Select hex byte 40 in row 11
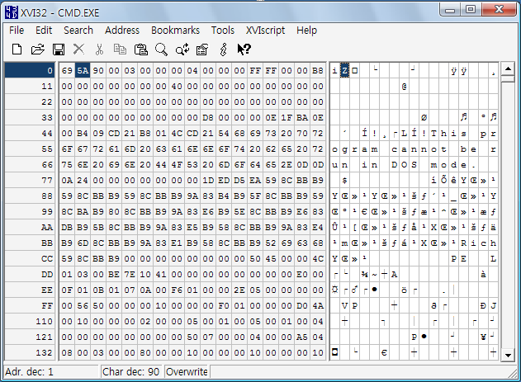521x382 pixels. coord(177,87)
